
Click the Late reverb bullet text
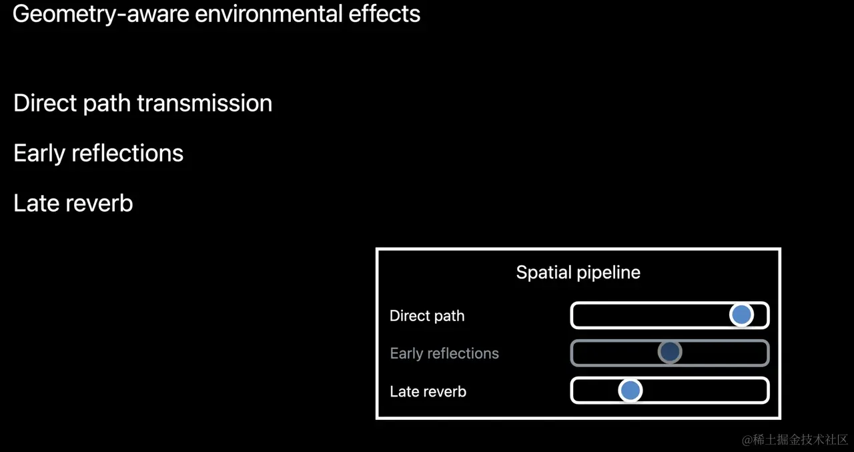tap(73, 203)
